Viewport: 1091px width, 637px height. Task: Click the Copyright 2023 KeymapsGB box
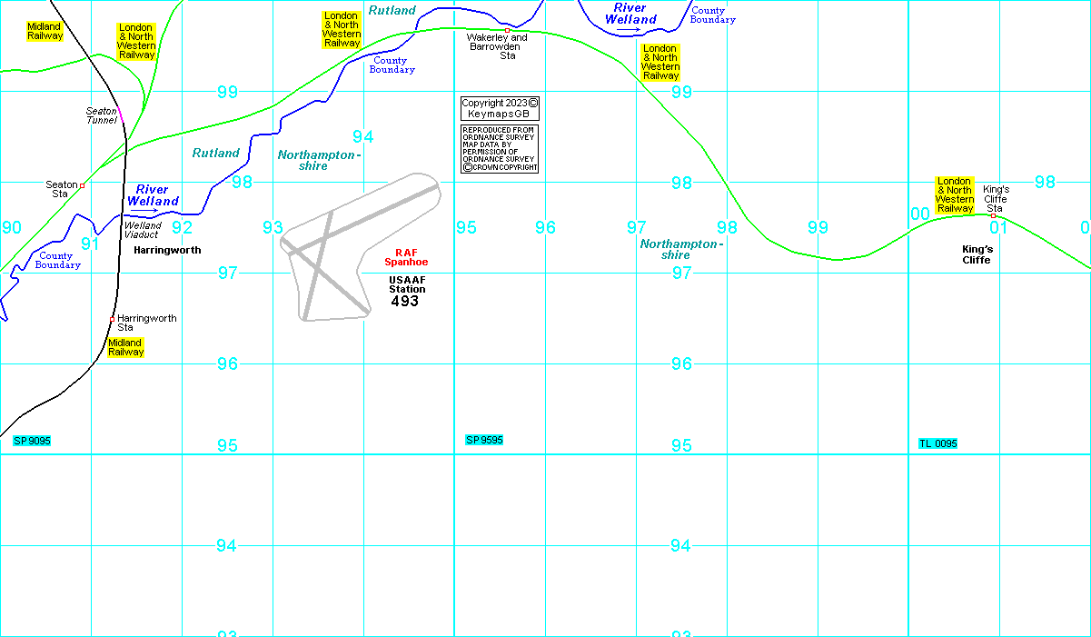pyautogui.click(x=500, y=108)
